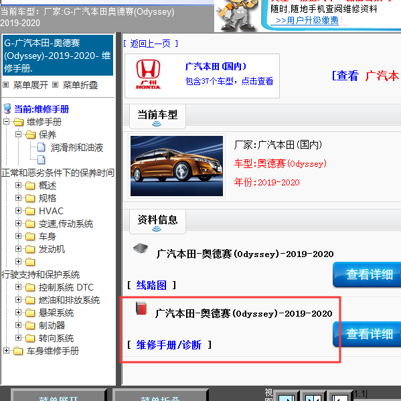Click the 燃油和排放系统 folder icon
This screenshot has height=401, width=401.
[30, 300]
